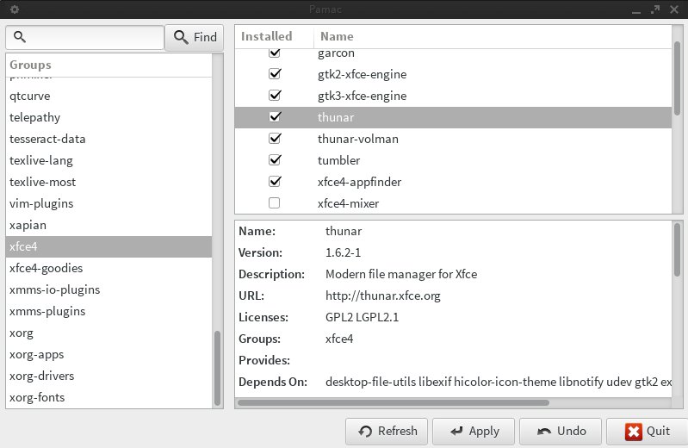Select the vim-plugins group
Image resolution: width=688 pixels, height=448 pixels.
coord(108,203)
